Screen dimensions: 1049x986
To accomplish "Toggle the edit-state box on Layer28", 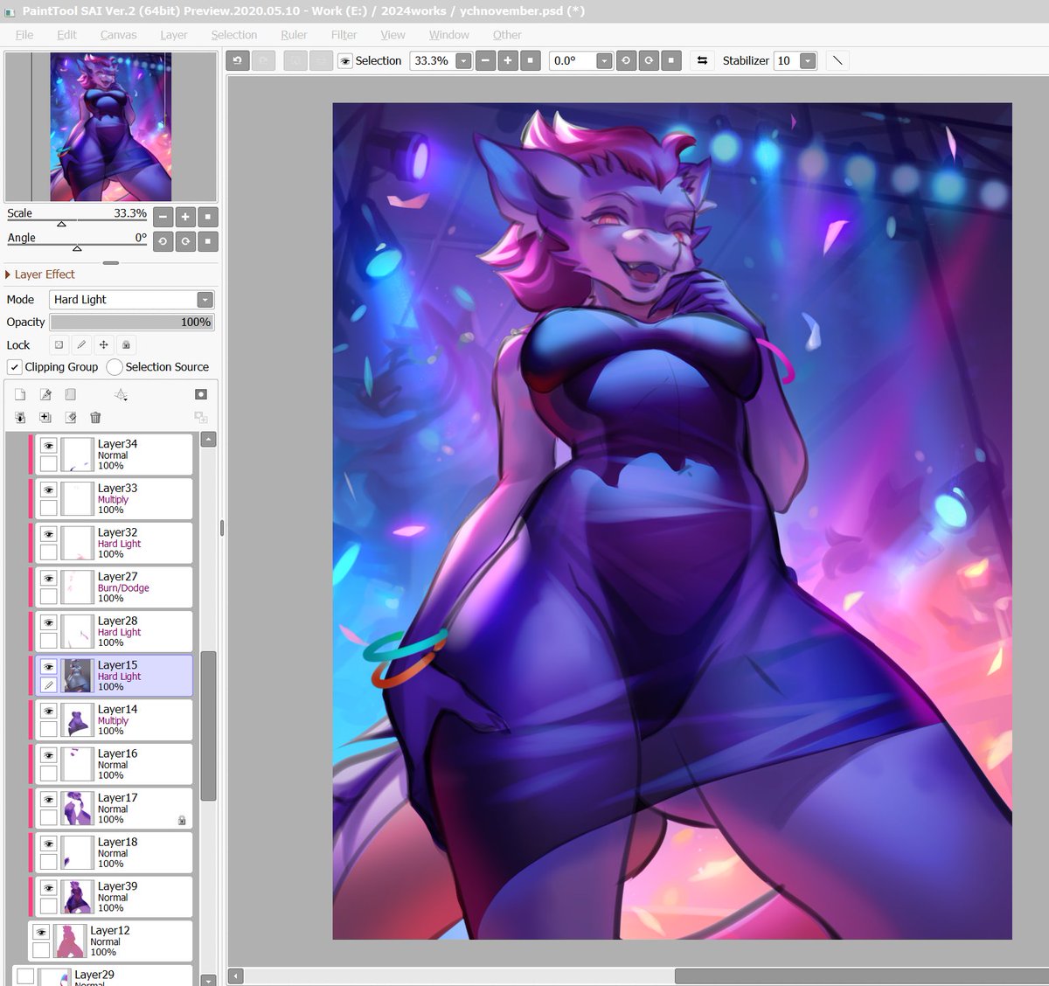I will 49,641.
